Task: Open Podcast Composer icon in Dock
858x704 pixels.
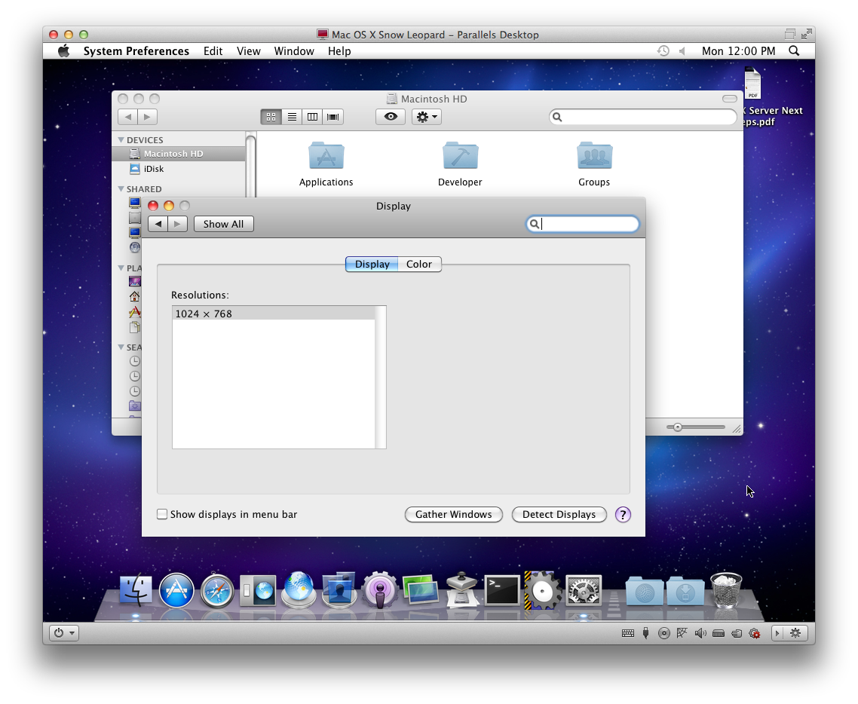Action: tap(380, 590)
